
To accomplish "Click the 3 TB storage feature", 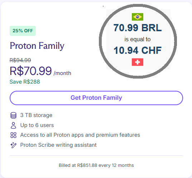I will click(36, 115).
